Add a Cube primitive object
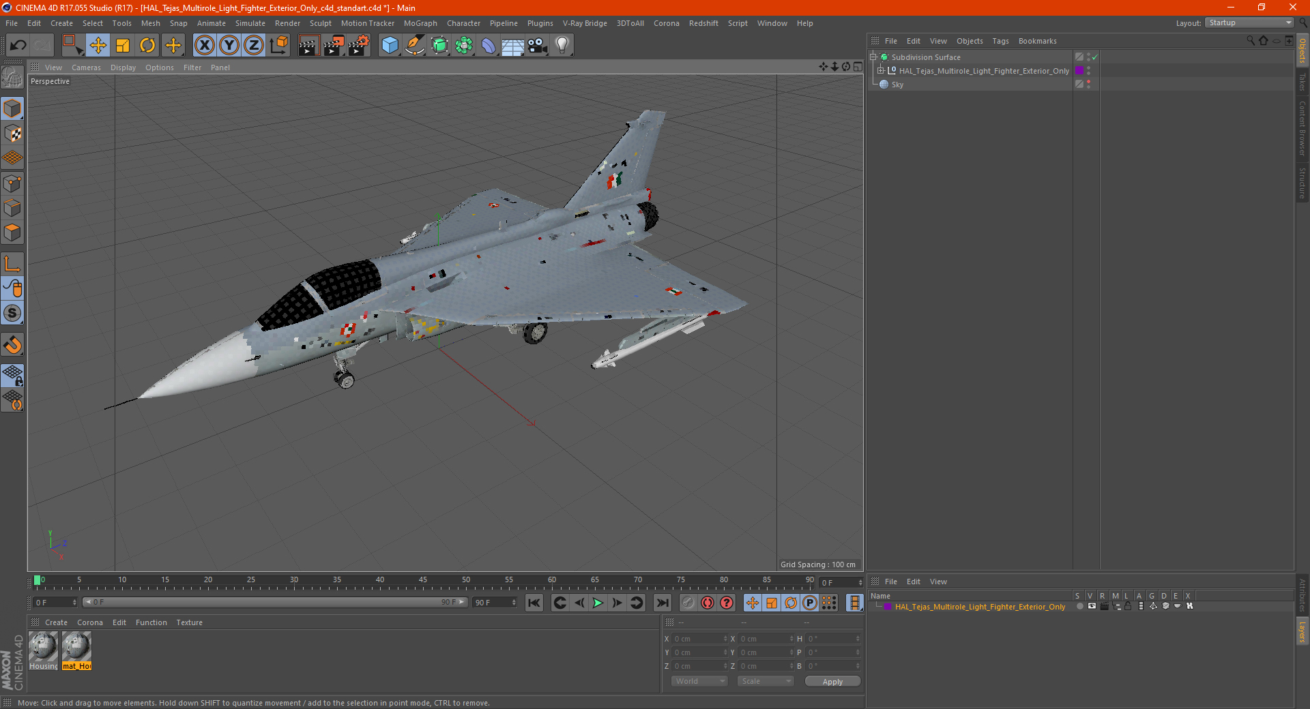 (390, 46)
